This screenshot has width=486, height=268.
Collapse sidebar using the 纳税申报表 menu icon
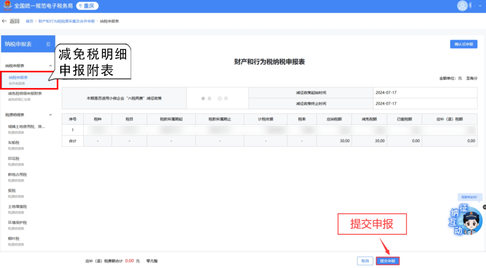click(x=48, y=44)
